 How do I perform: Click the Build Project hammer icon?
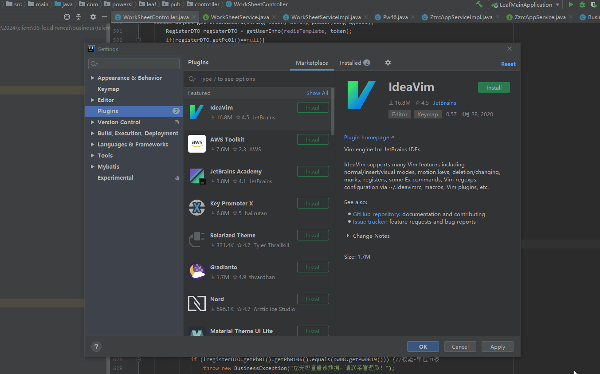pos(479,4)
